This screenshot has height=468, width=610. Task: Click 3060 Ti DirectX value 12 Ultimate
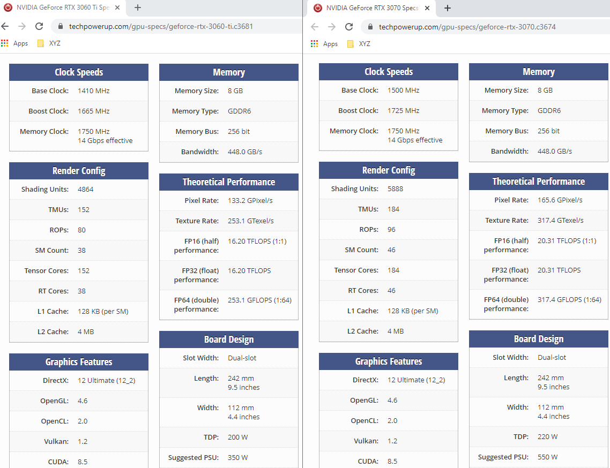coord(106,381)
